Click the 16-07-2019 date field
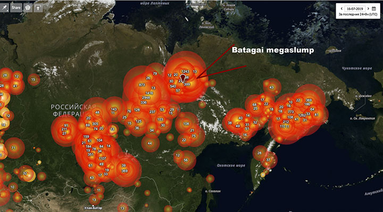This screenshot has height=212, width=383. coord(355,9)
